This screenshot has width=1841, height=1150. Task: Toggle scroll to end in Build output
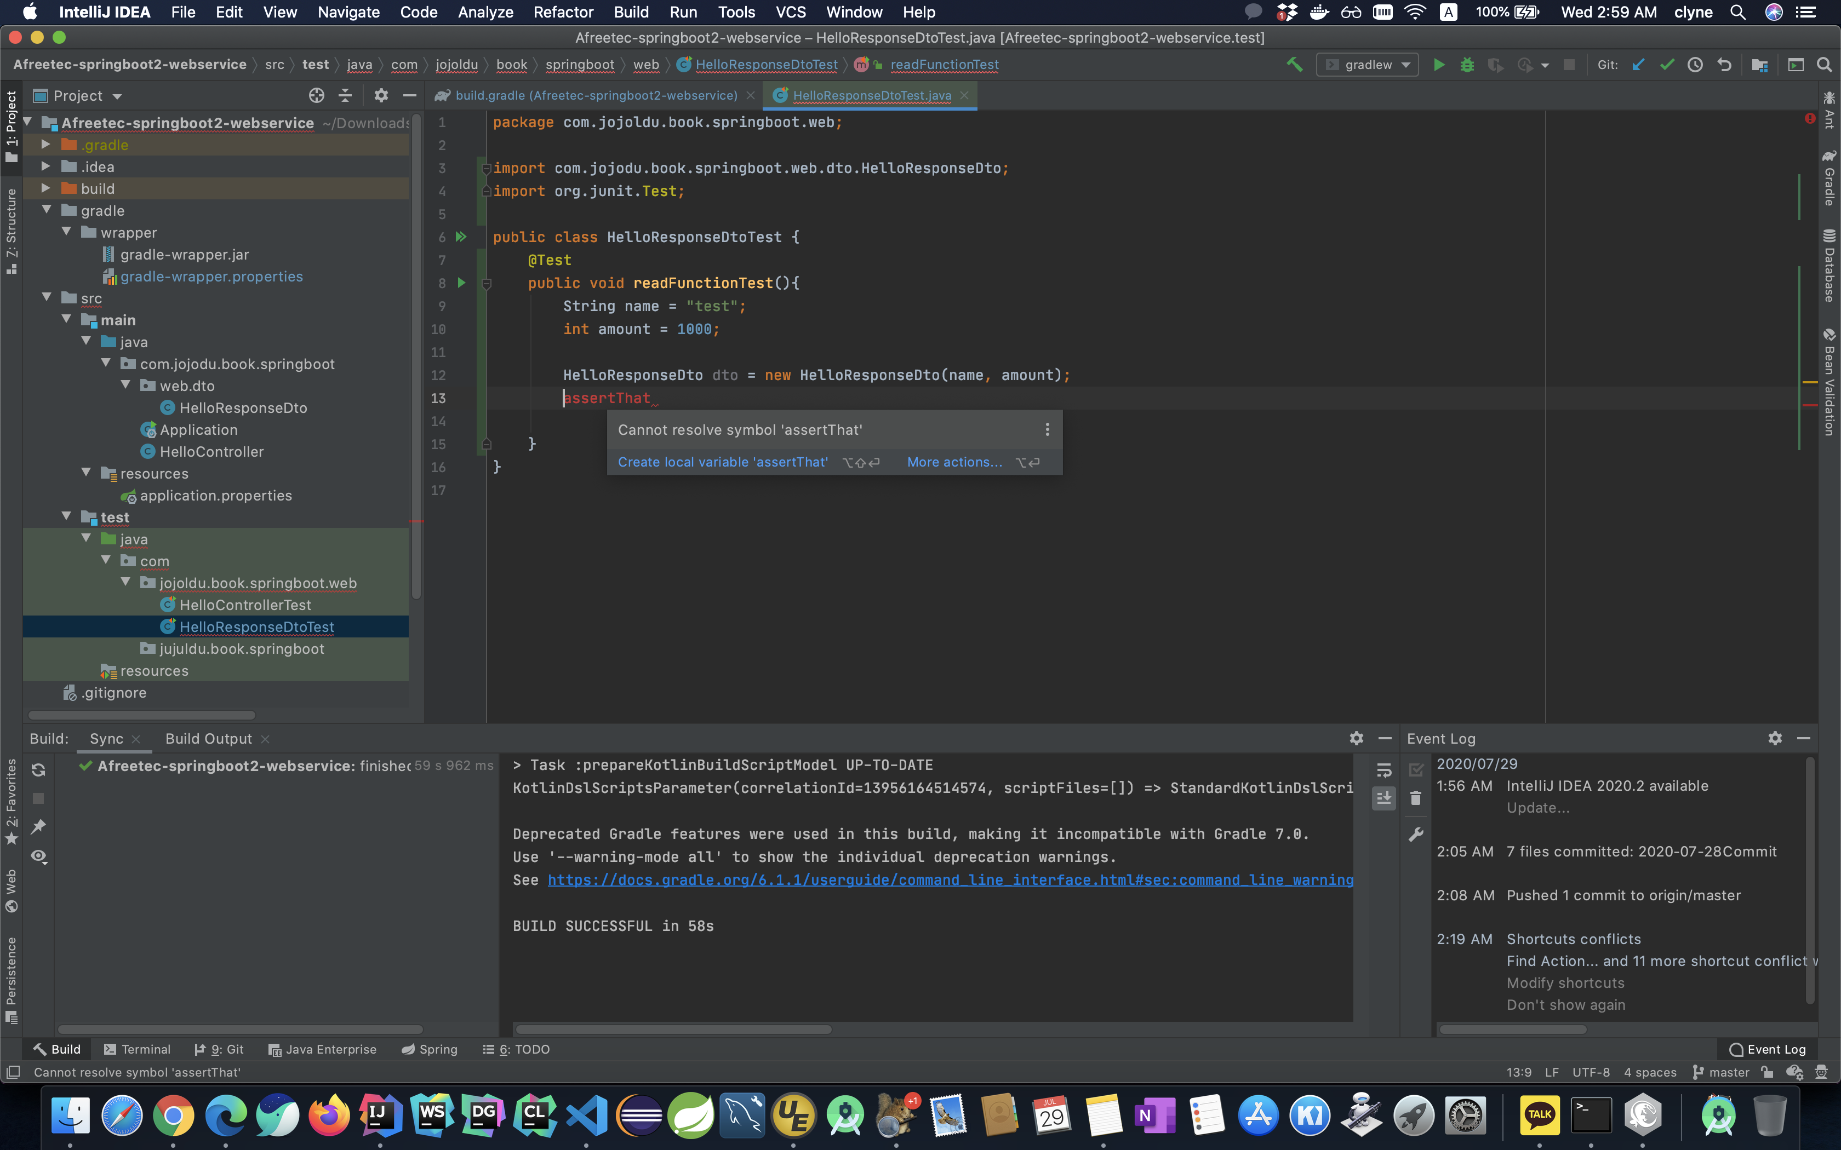coord(1384,798)
